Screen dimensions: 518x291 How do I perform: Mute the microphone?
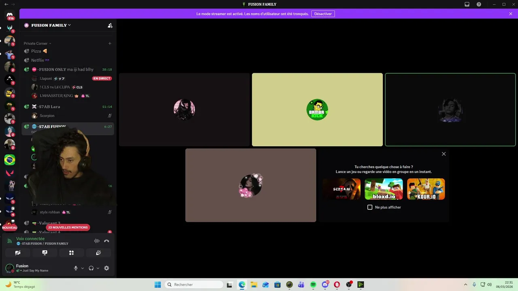pyautogui.click(x=76, y=268)
